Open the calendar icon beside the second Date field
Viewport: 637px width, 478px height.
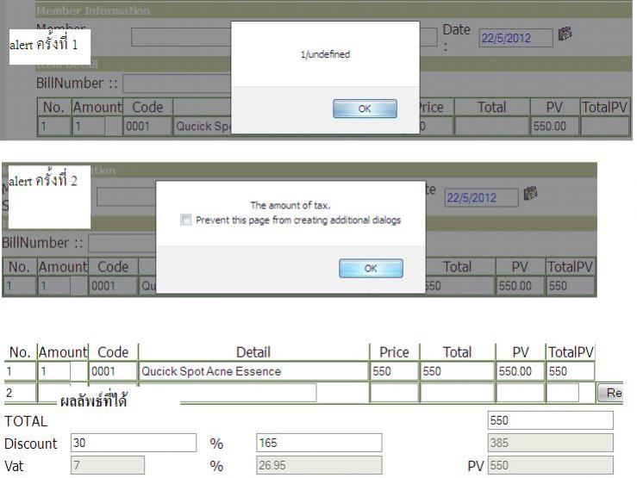pyautogui.click(x=531, y=194)
